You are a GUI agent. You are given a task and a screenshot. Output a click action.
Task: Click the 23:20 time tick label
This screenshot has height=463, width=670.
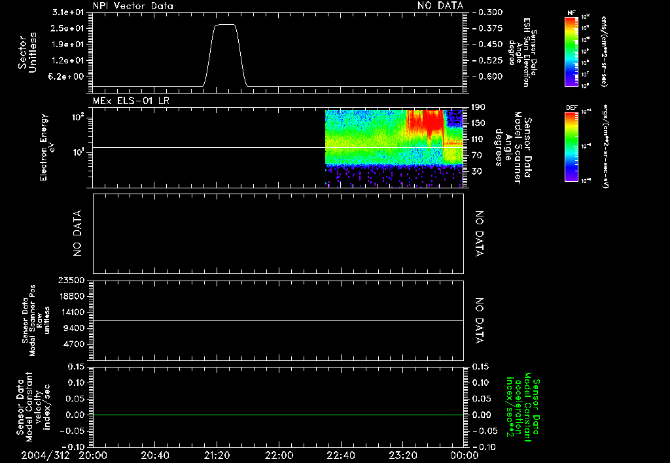[x=402, y=455]
